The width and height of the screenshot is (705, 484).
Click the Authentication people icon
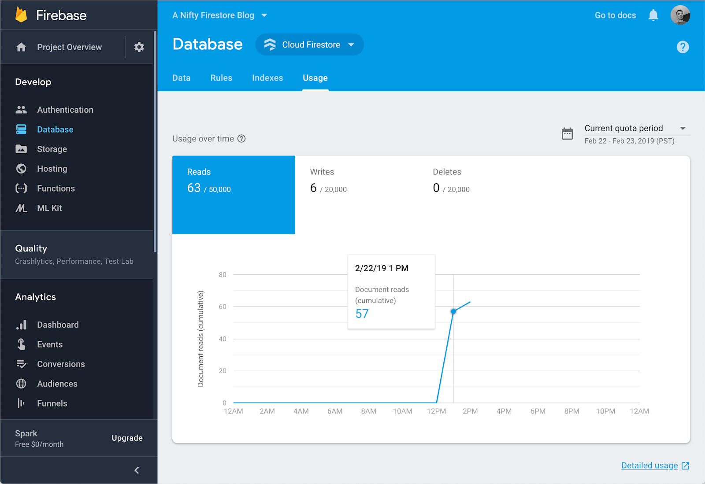[x=21, y=110]
